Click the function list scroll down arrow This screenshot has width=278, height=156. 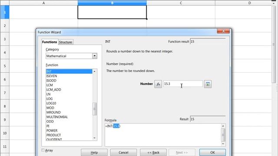click(95, 138)
